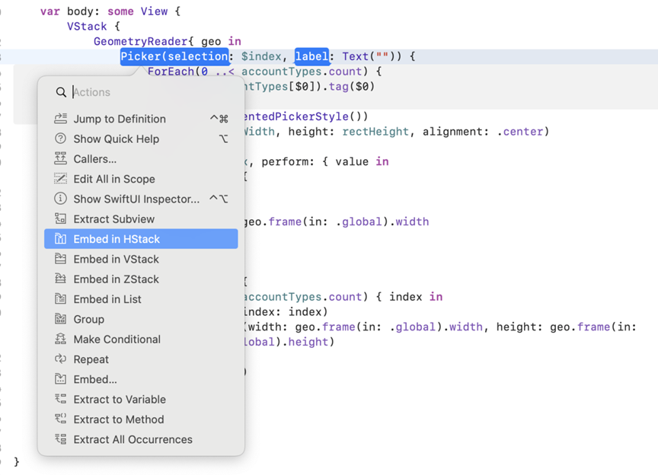Click the Extract Subview icon
658x475 pixels.
point(60,218)
